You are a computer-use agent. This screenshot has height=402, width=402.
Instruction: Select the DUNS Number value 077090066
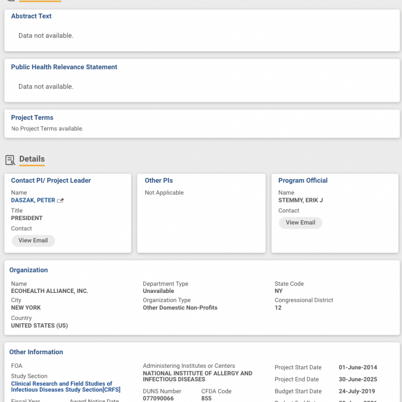pos(158,398)
